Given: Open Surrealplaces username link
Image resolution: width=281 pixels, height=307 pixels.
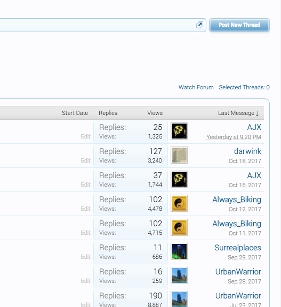Looking at the screenshot, I should pos(238,248).
